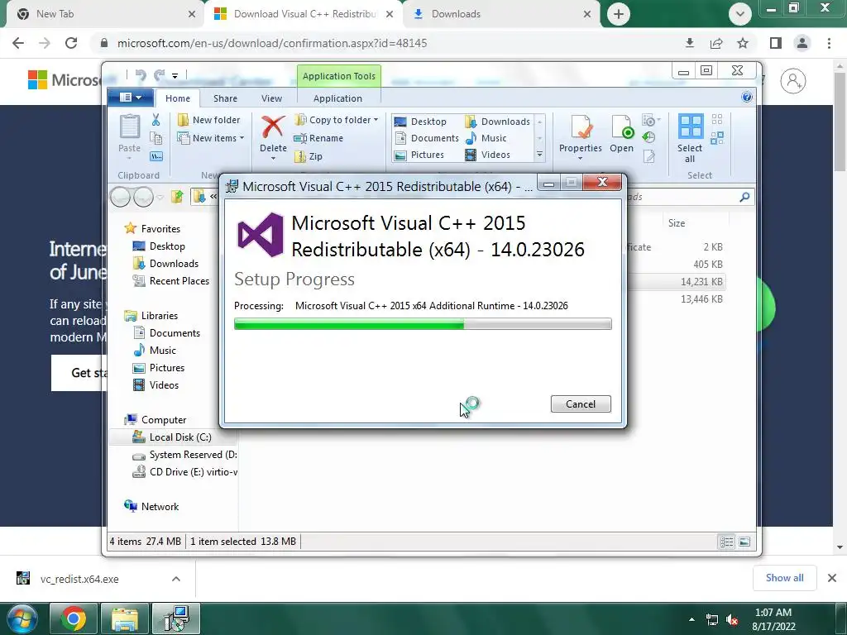Click the Up folder icon in Explorer
The height and width of the screenshot is (635, 847).
[177, 197]
